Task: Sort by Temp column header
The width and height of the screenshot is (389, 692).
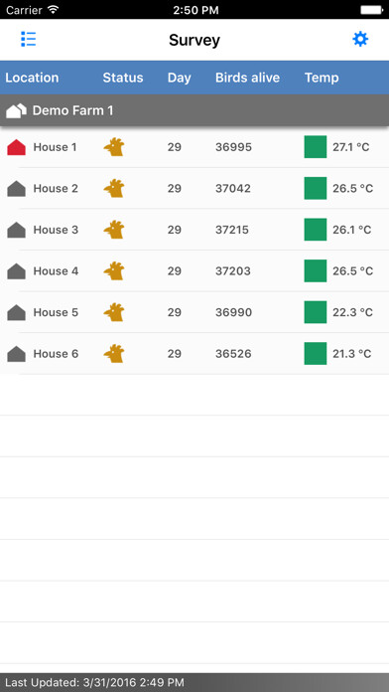Action: tap(322, 79)
